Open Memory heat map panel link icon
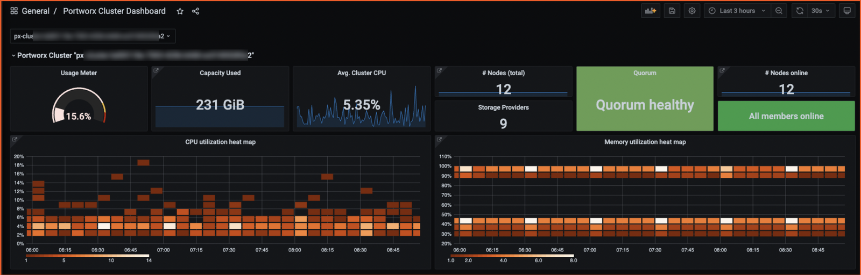Viewport: 861px width, 275px height. 439,139
